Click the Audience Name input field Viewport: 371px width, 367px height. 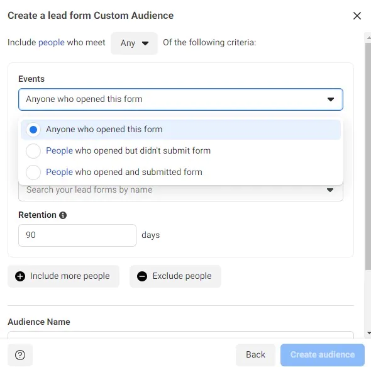tap(180, 335)
